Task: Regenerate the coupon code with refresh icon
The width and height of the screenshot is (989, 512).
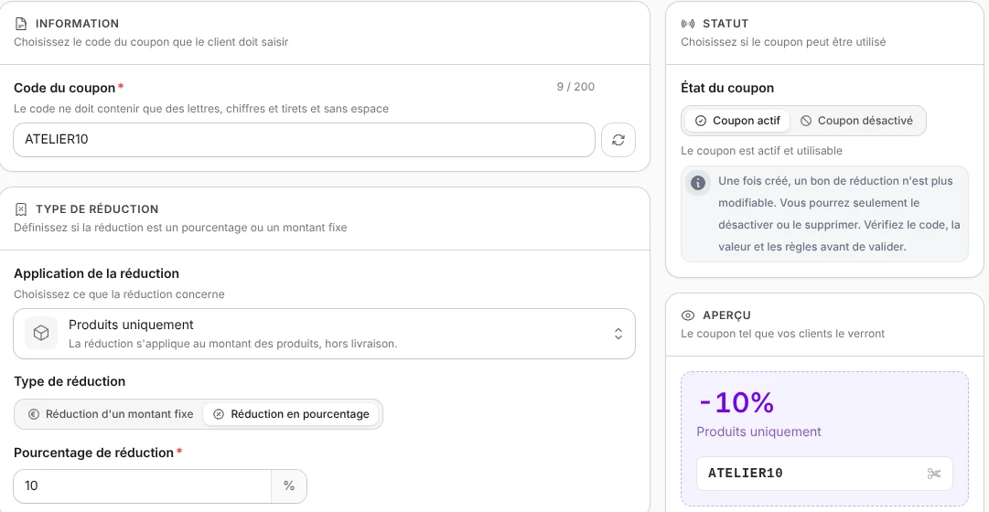Action: 618,140
